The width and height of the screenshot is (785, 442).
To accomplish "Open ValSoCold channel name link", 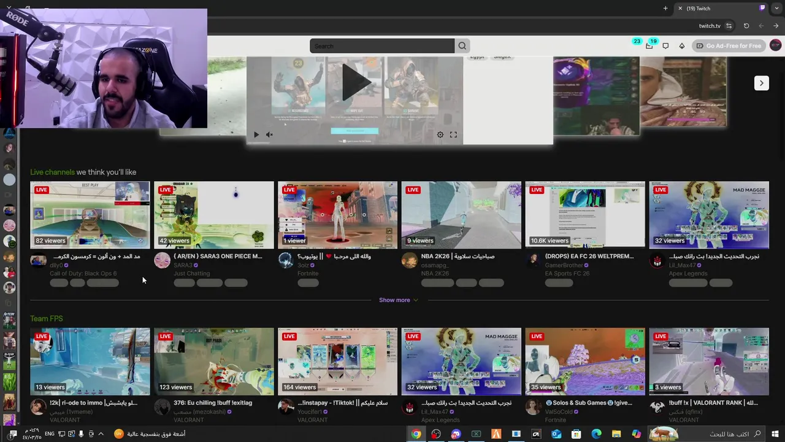I will pos(559,412).
